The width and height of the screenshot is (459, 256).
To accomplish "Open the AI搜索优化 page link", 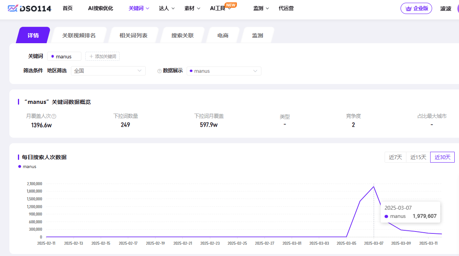I will coord(101,8).
